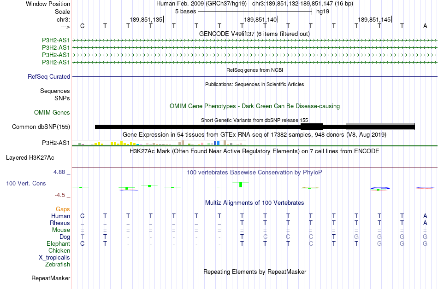Click P3H2-AS1 label beside GTEx bar chart
The height and width of the screenshot is (289, 438).
click(56, 143)
